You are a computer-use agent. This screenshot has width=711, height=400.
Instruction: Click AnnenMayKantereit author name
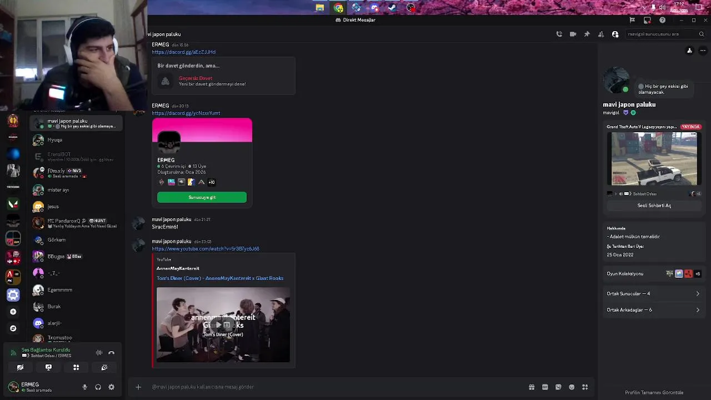(x=178, y=269)
